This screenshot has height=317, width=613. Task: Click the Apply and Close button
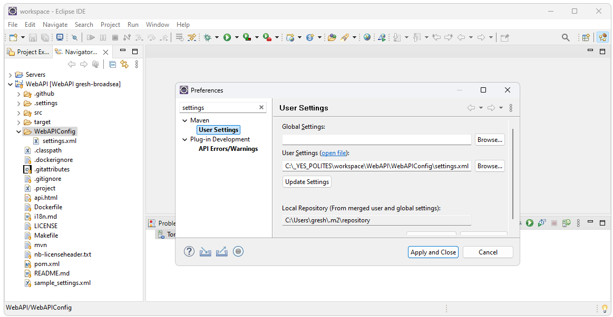coord(433,252)
